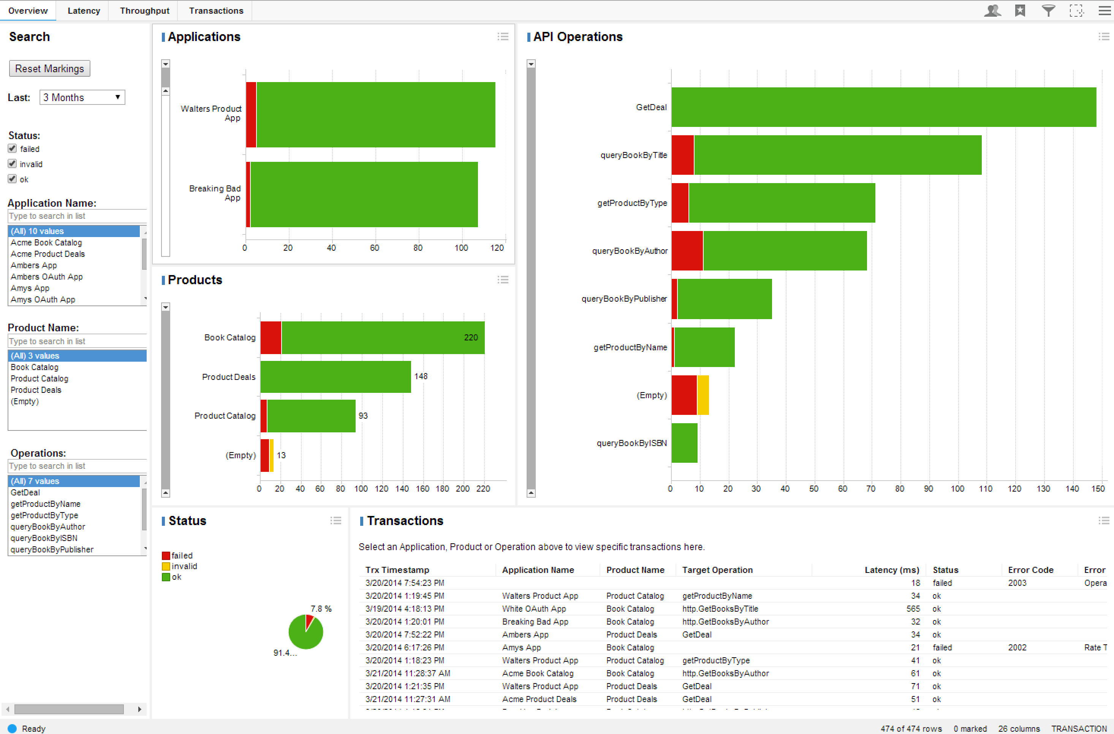Image resolution: width=1114 pixels, height=734 pixels.
Task: Open the Applications panel legend menu icon
Action: click(503, 36)
